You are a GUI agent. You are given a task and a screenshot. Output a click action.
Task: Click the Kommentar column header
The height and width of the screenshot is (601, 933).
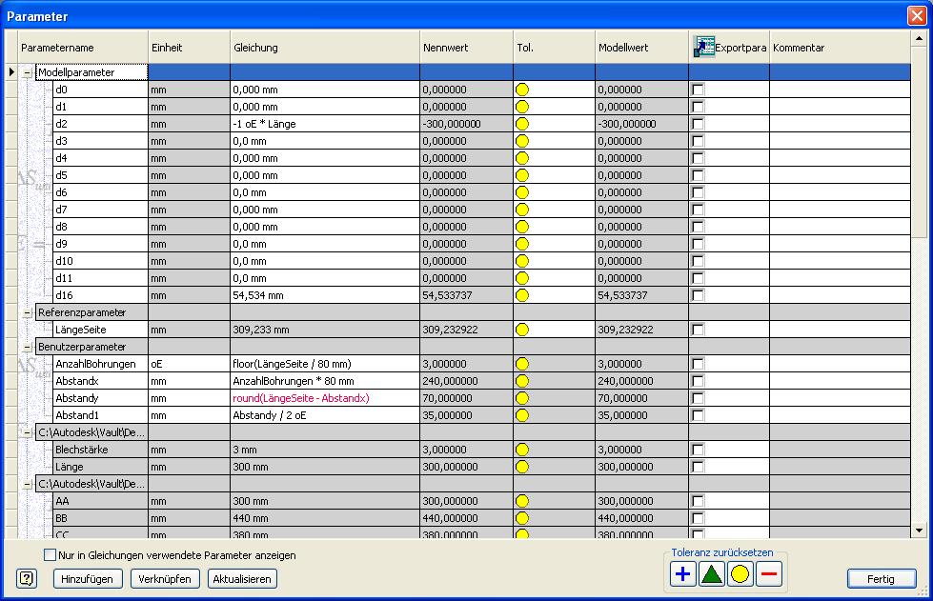click(x=840, y=48)
